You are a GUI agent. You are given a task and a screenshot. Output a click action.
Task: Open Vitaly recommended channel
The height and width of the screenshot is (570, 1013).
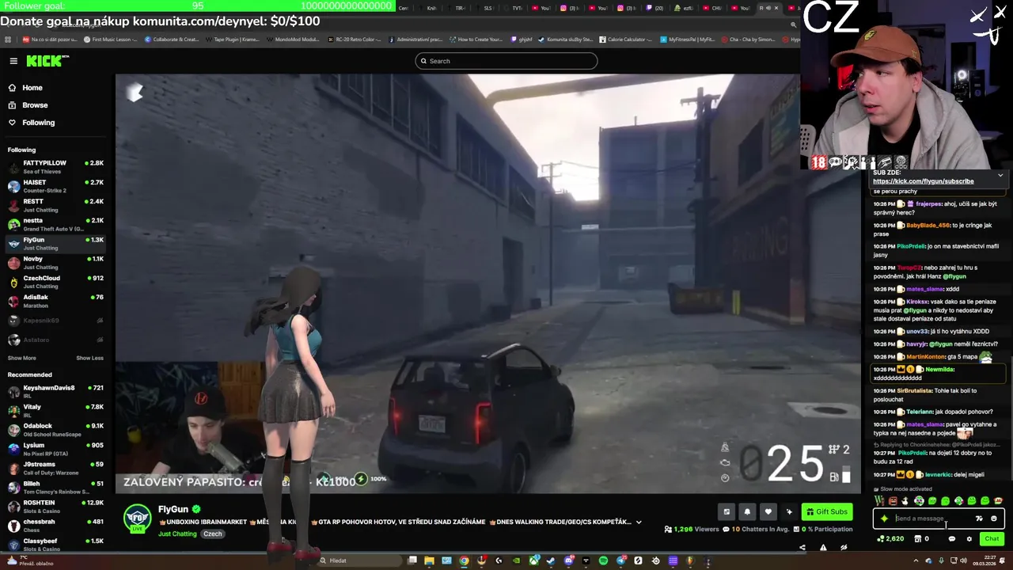point(55,410)
